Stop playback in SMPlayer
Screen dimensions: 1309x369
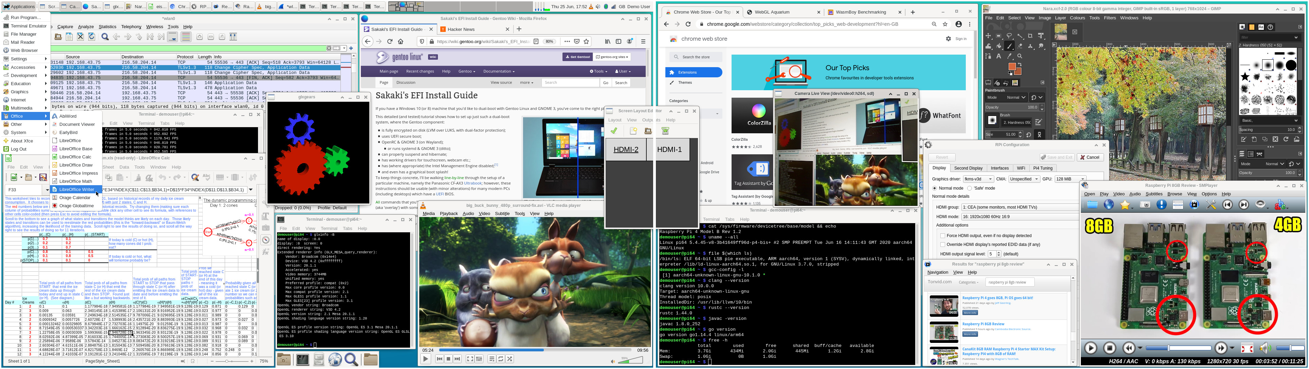coord(1109,348)
